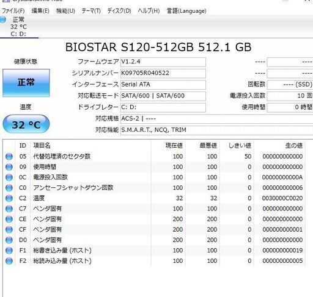The image size is (313, 297).
Task: Click the 使用時間 field showing 0 時間
Action: pos(290,107)
